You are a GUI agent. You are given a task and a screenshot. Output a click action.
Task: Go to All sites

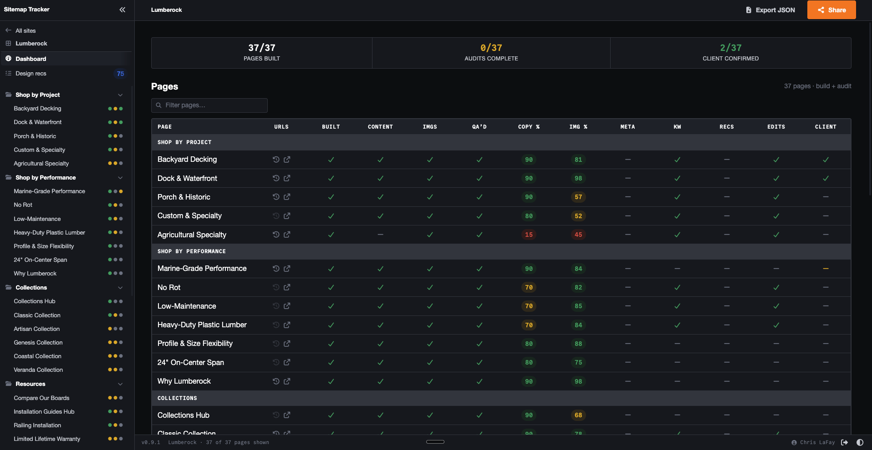click(x=25, y=30)
